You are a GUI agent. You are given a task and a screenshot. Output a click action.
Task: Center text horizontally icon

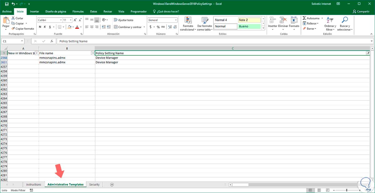[92, 27]
